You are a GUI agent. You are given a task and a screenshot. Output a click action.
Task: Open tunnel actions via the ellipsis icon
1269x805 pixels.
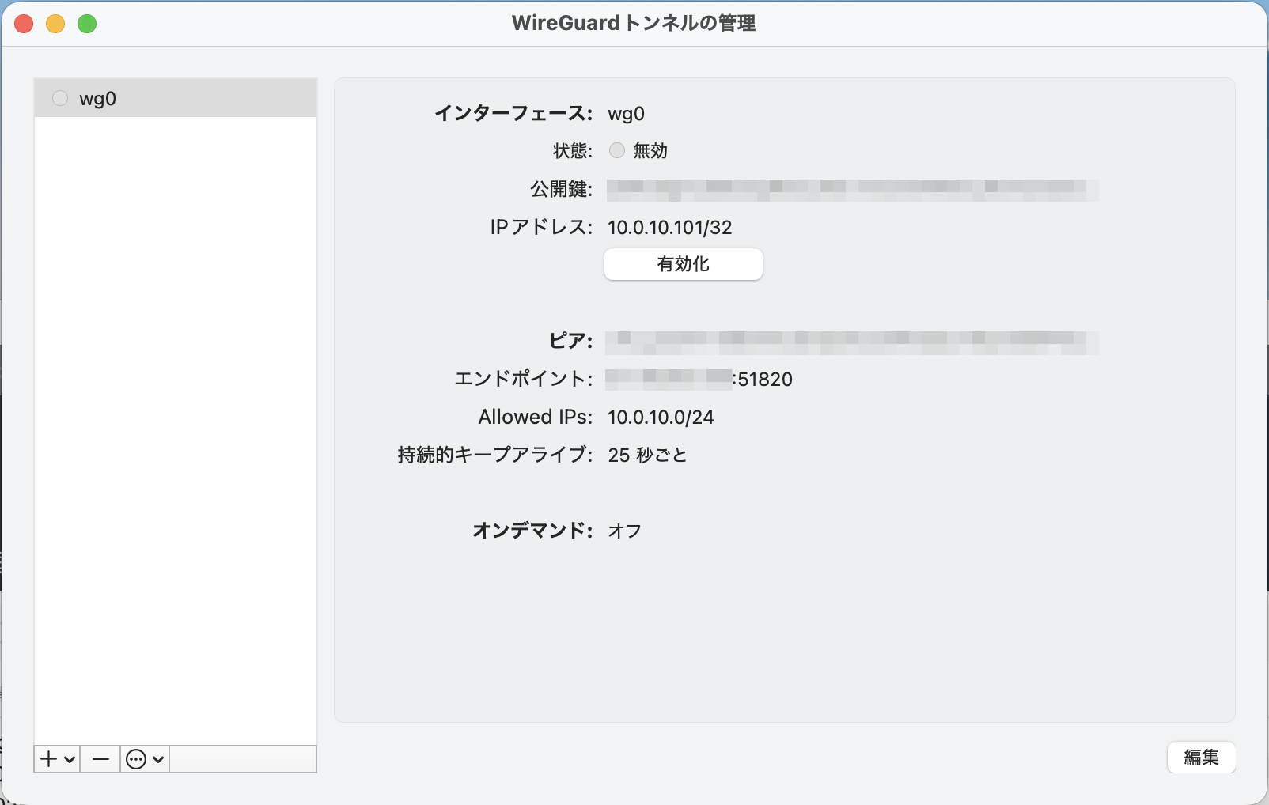(x=135, y=758)
